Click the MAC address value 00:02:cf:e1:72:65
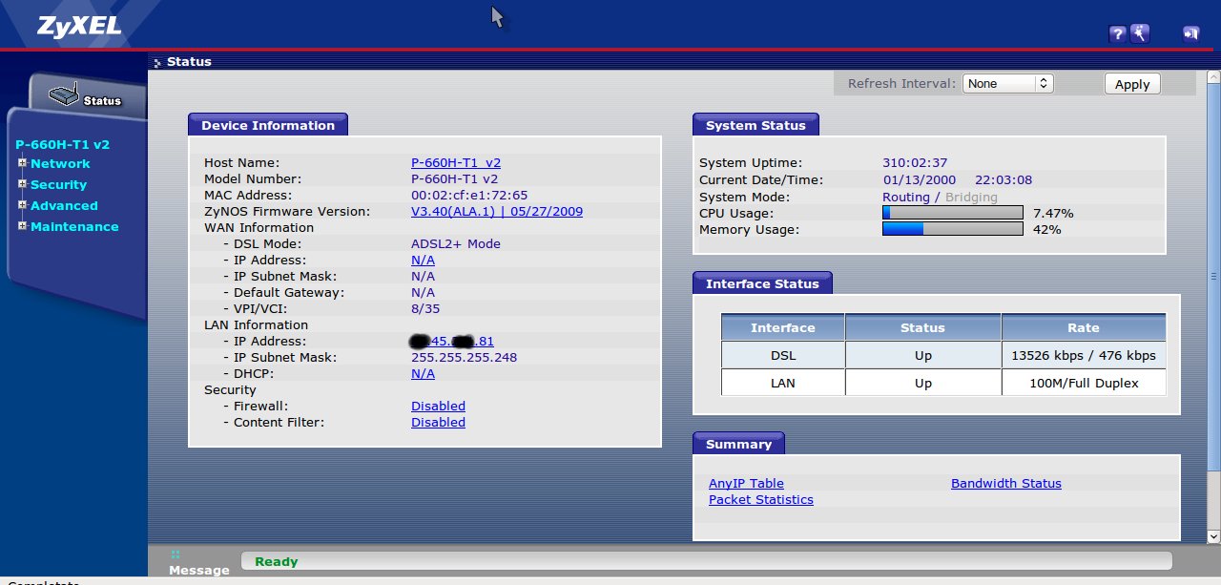This screenshot has height=585, width=1221. pos(469,196)
